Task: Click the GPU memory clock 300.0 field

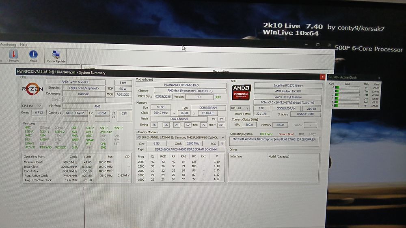Action: (280, 125)
